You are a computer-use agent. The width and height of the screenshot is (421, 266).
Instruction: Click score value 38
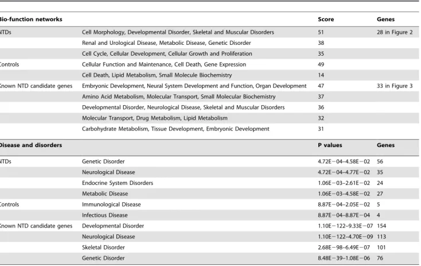pyautogui.click(x=321, y=43)
